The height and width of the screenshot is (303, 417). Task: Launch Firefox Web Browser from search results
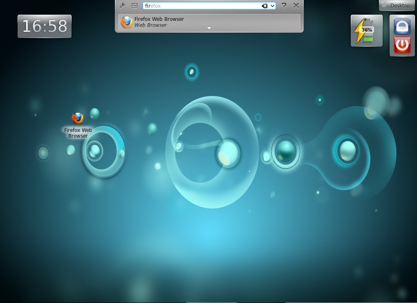[x=209, y=22]
